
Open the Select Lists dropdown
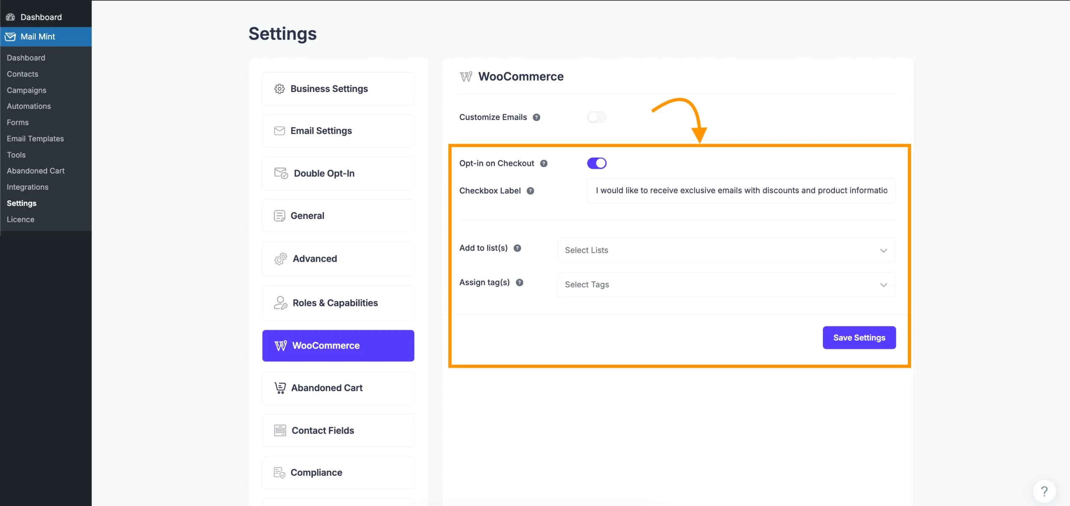click(719, 250)
